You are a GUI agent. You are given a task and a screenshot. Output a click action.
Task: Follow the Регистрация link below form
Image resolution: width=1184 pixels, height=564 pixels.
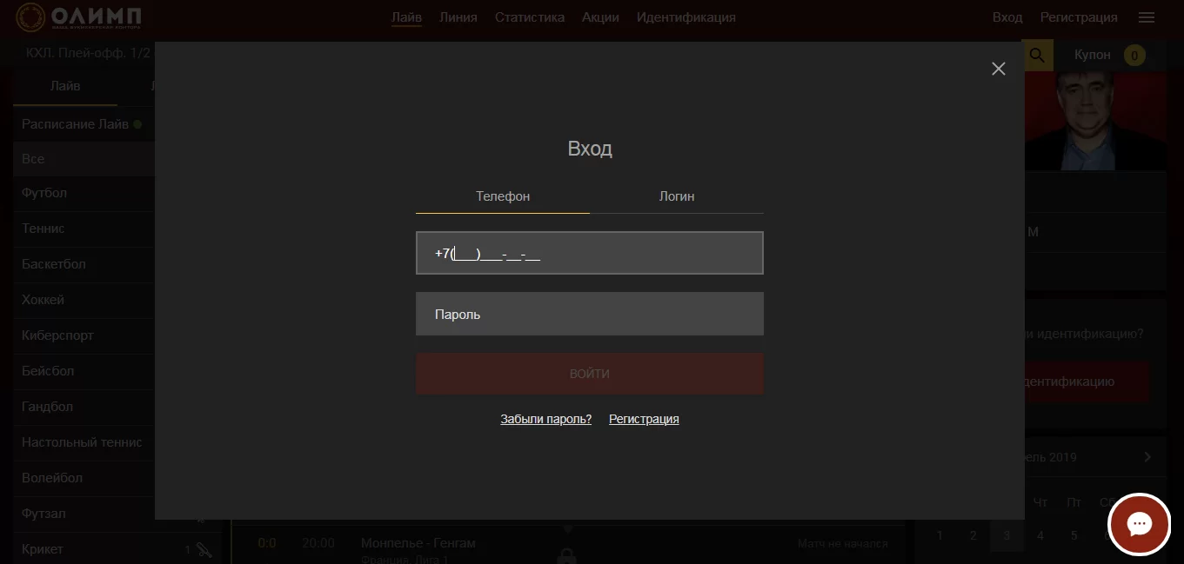(644, 419)
